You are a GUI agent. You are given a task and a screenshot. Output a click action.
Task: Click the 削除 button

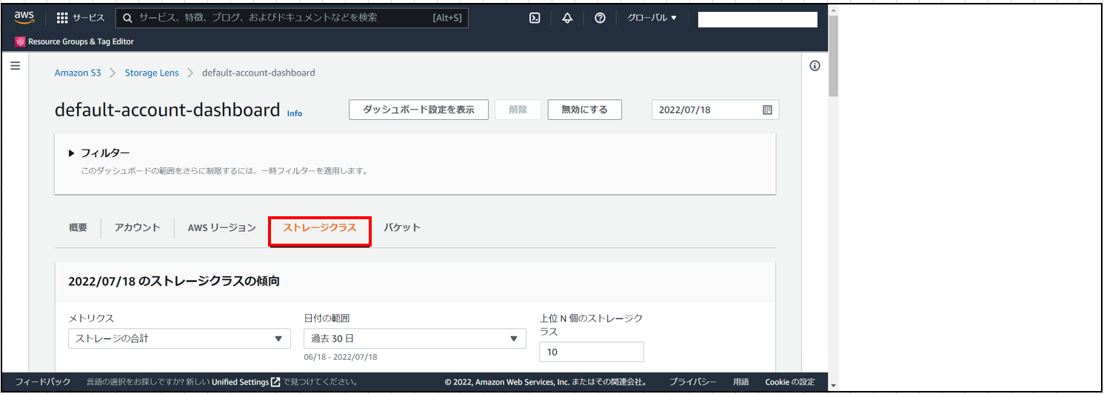[518, 110]
